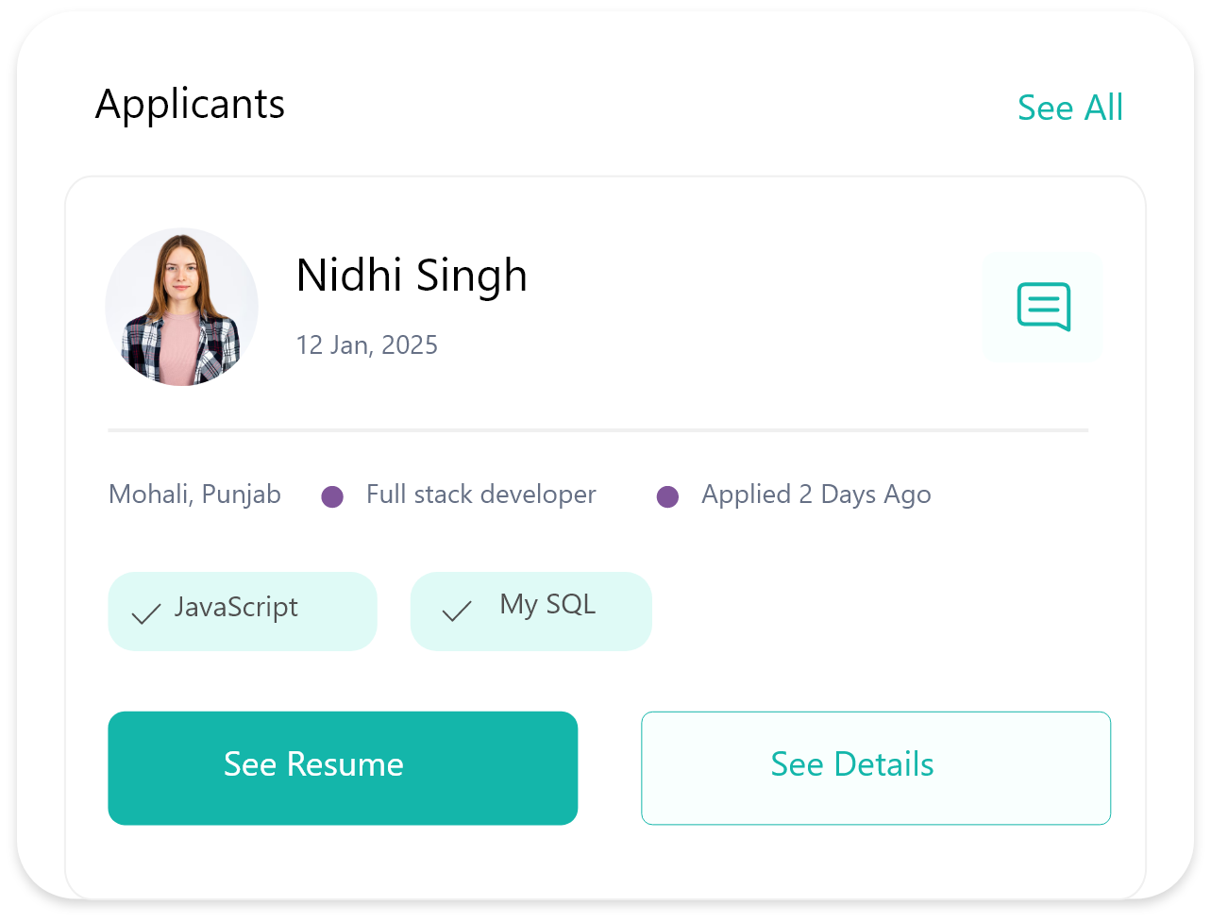Viewport: 1211px width, 922px height.
Task: Click the Applied 2 Days Ago text
Action: [816, 495]
